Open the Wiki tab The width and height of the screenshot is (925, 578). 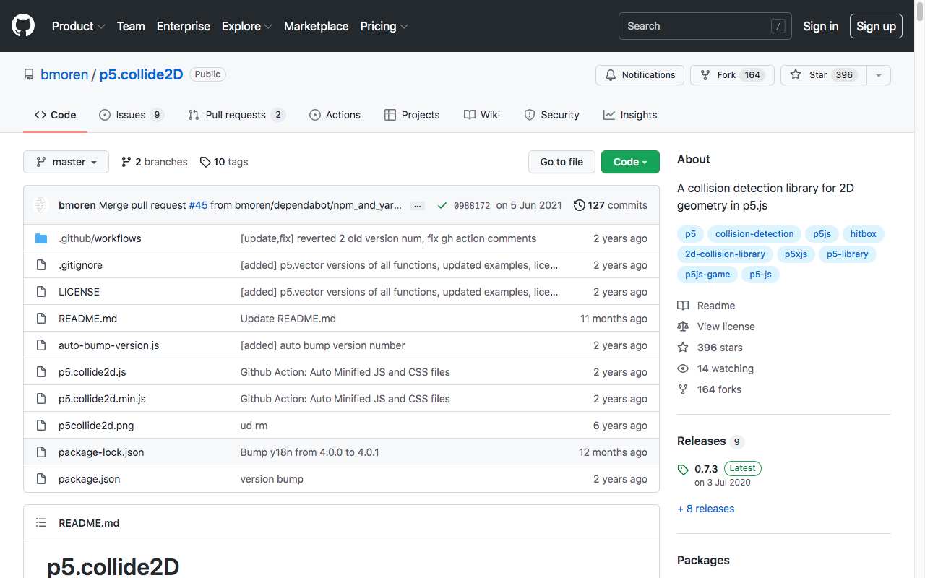482,115
